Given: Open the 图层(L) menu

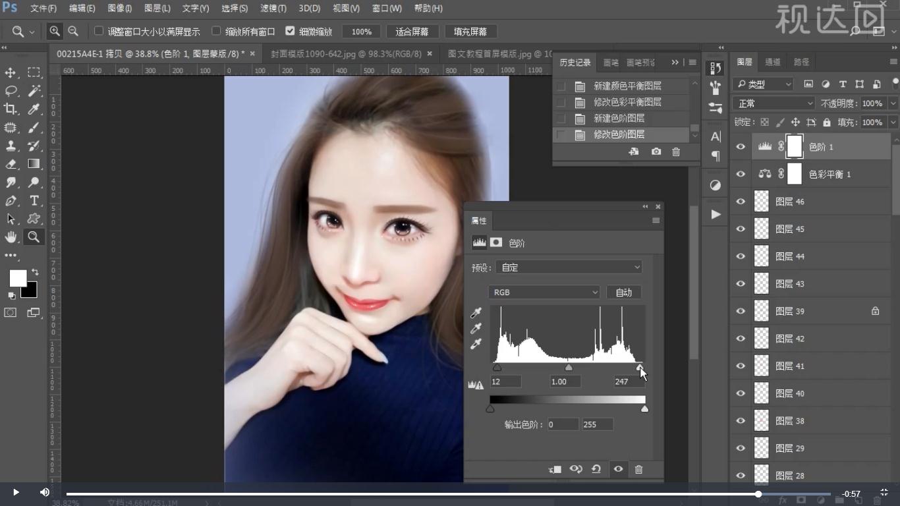Looking at the screenshot, I should [157, 9].
